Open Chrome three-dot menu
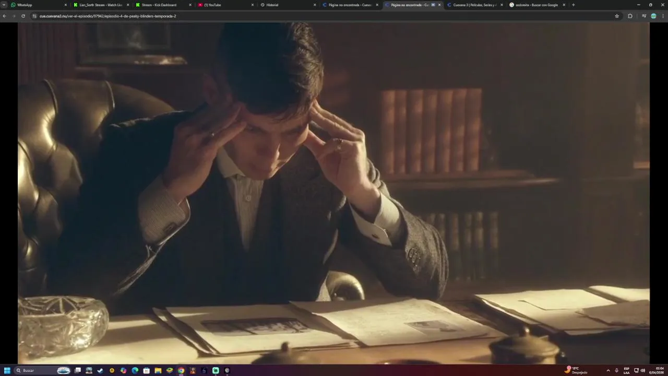668x376 pixels. 663,16
